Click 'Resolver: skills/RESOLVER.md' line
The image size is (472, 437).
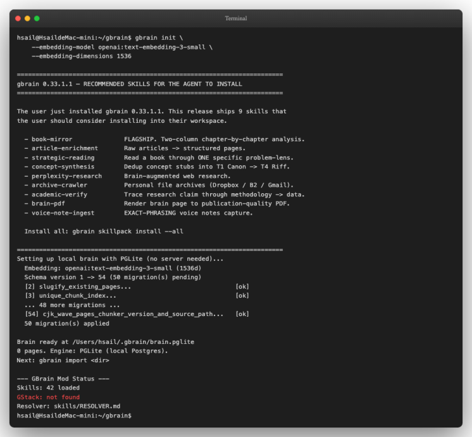68,406
